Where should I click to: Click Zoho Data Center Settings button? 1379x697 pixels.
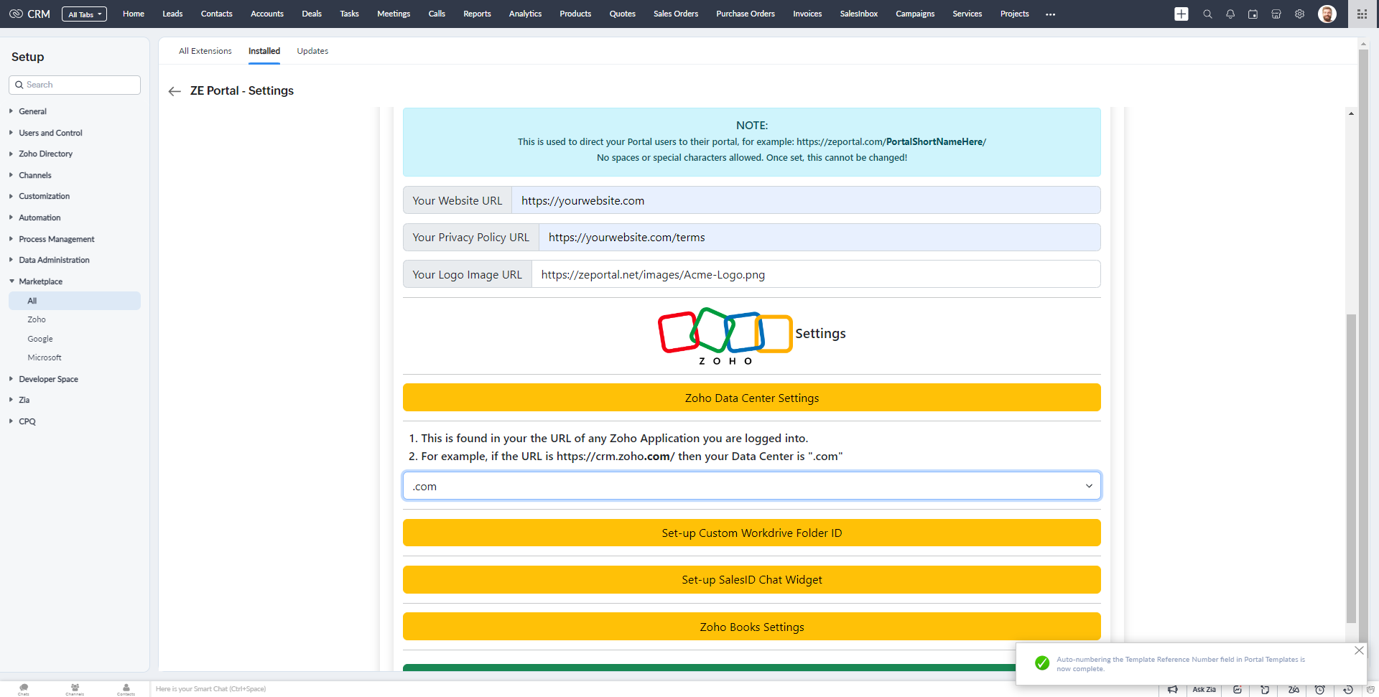[x=751, y=398]
